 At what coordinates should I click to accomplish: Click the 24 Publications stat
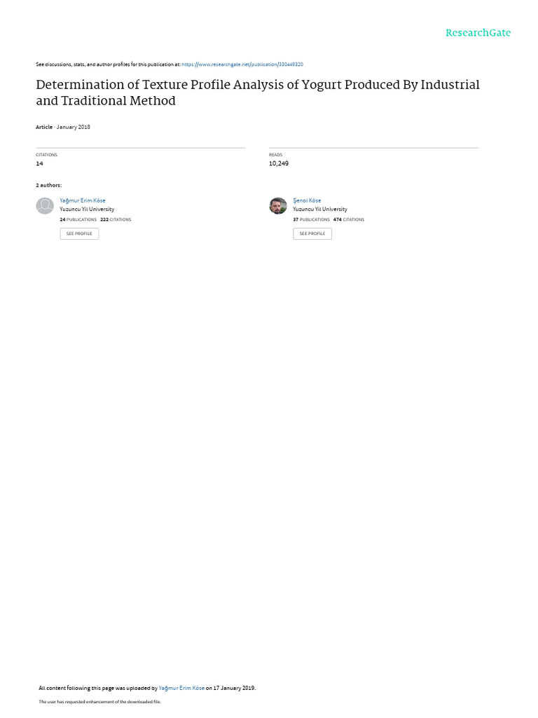[78, 219]
